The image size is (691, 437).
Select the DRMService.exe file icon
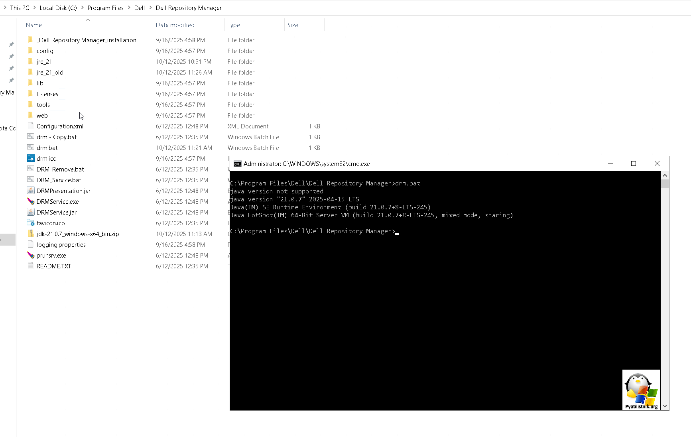(x=31, y=201)
